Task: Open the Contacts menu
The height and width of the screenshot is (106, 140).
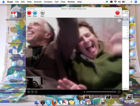Action: pos(48,2)
